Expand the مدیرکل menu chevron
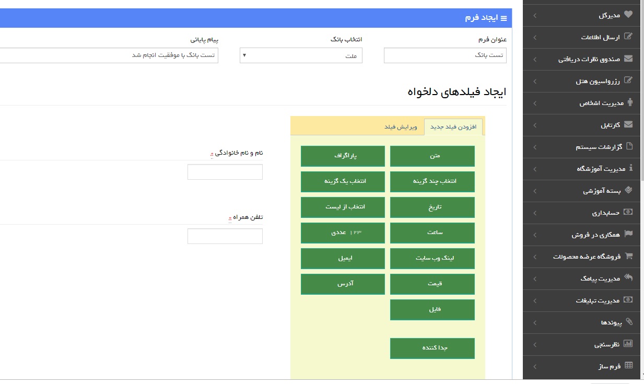Image resolution: width=644 pixels, height=384 pixels. click(x=534, y=16)
